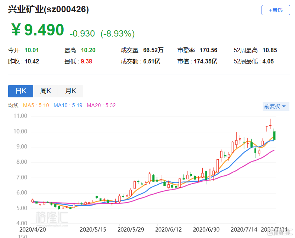Click the 市值 value 174.35亿
The height and width of the screenshot is (238, 295).
coord(205,61)
